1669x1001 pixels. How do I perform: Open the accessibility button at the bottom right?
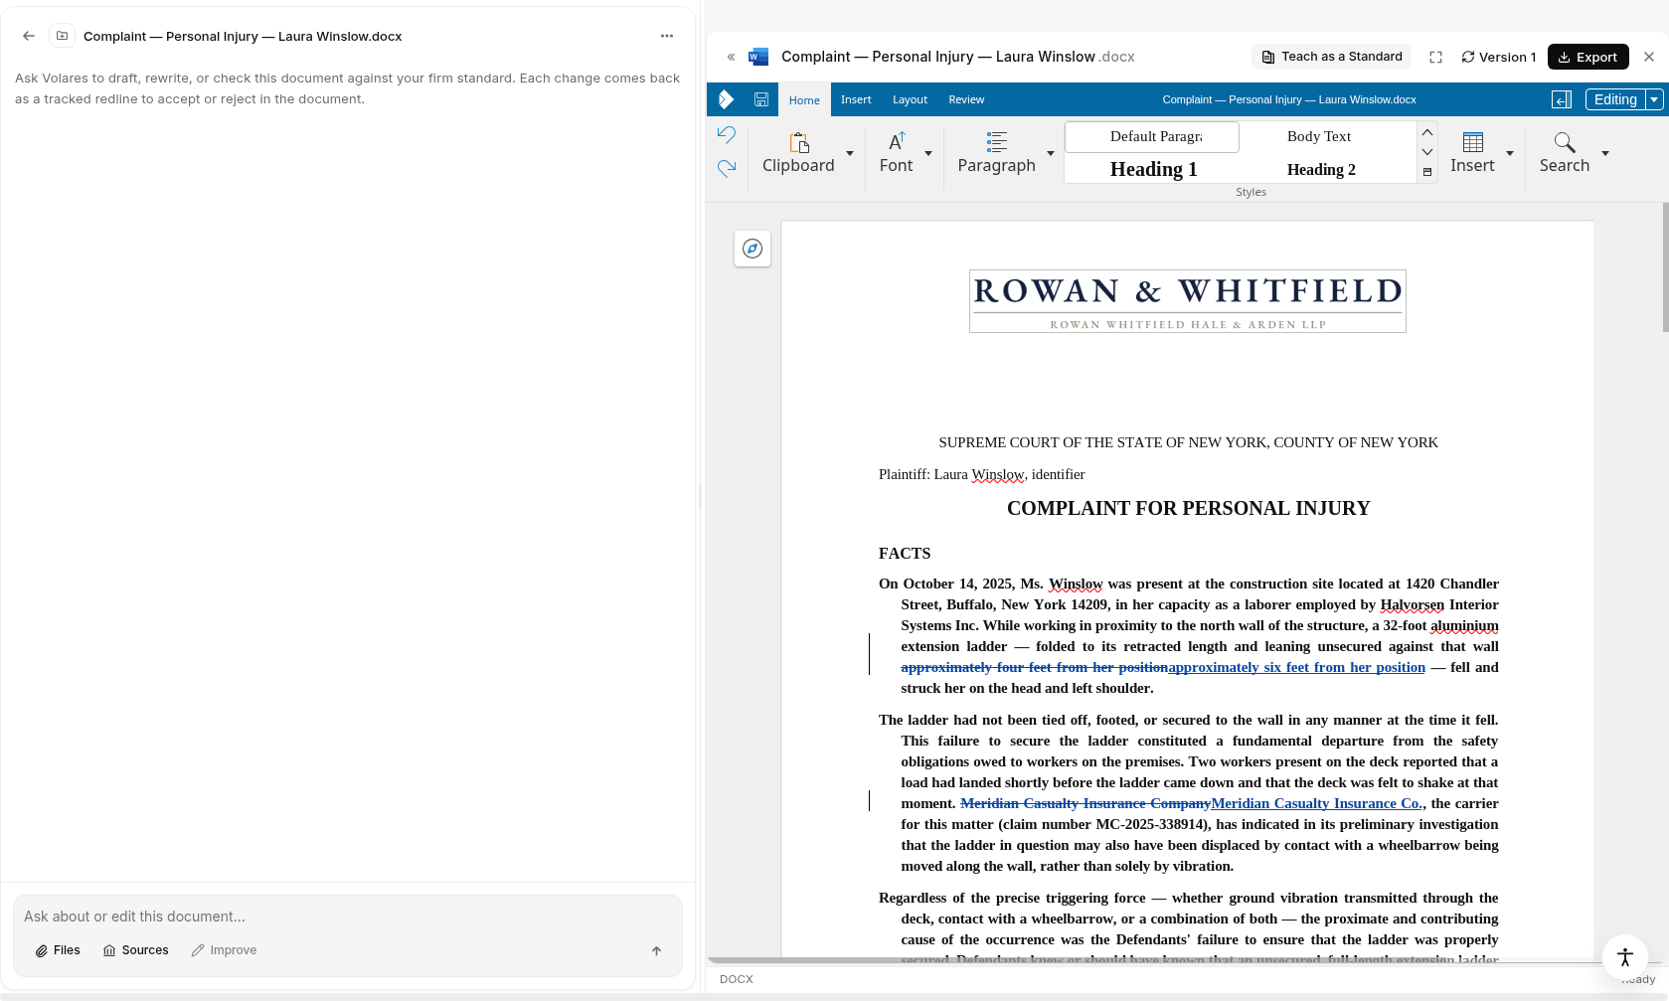coord(1625,957)
